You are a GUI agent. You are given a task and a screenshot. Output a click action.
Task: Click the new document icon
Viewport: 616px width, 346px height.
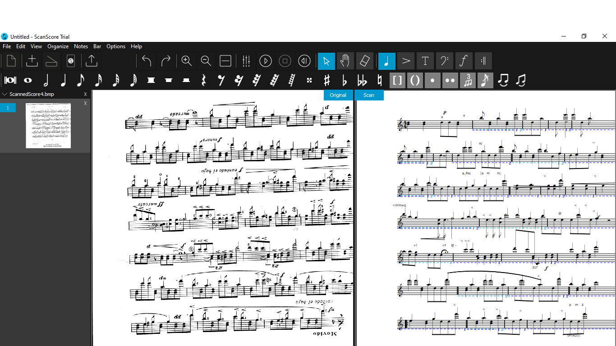[x=11, y=61]
